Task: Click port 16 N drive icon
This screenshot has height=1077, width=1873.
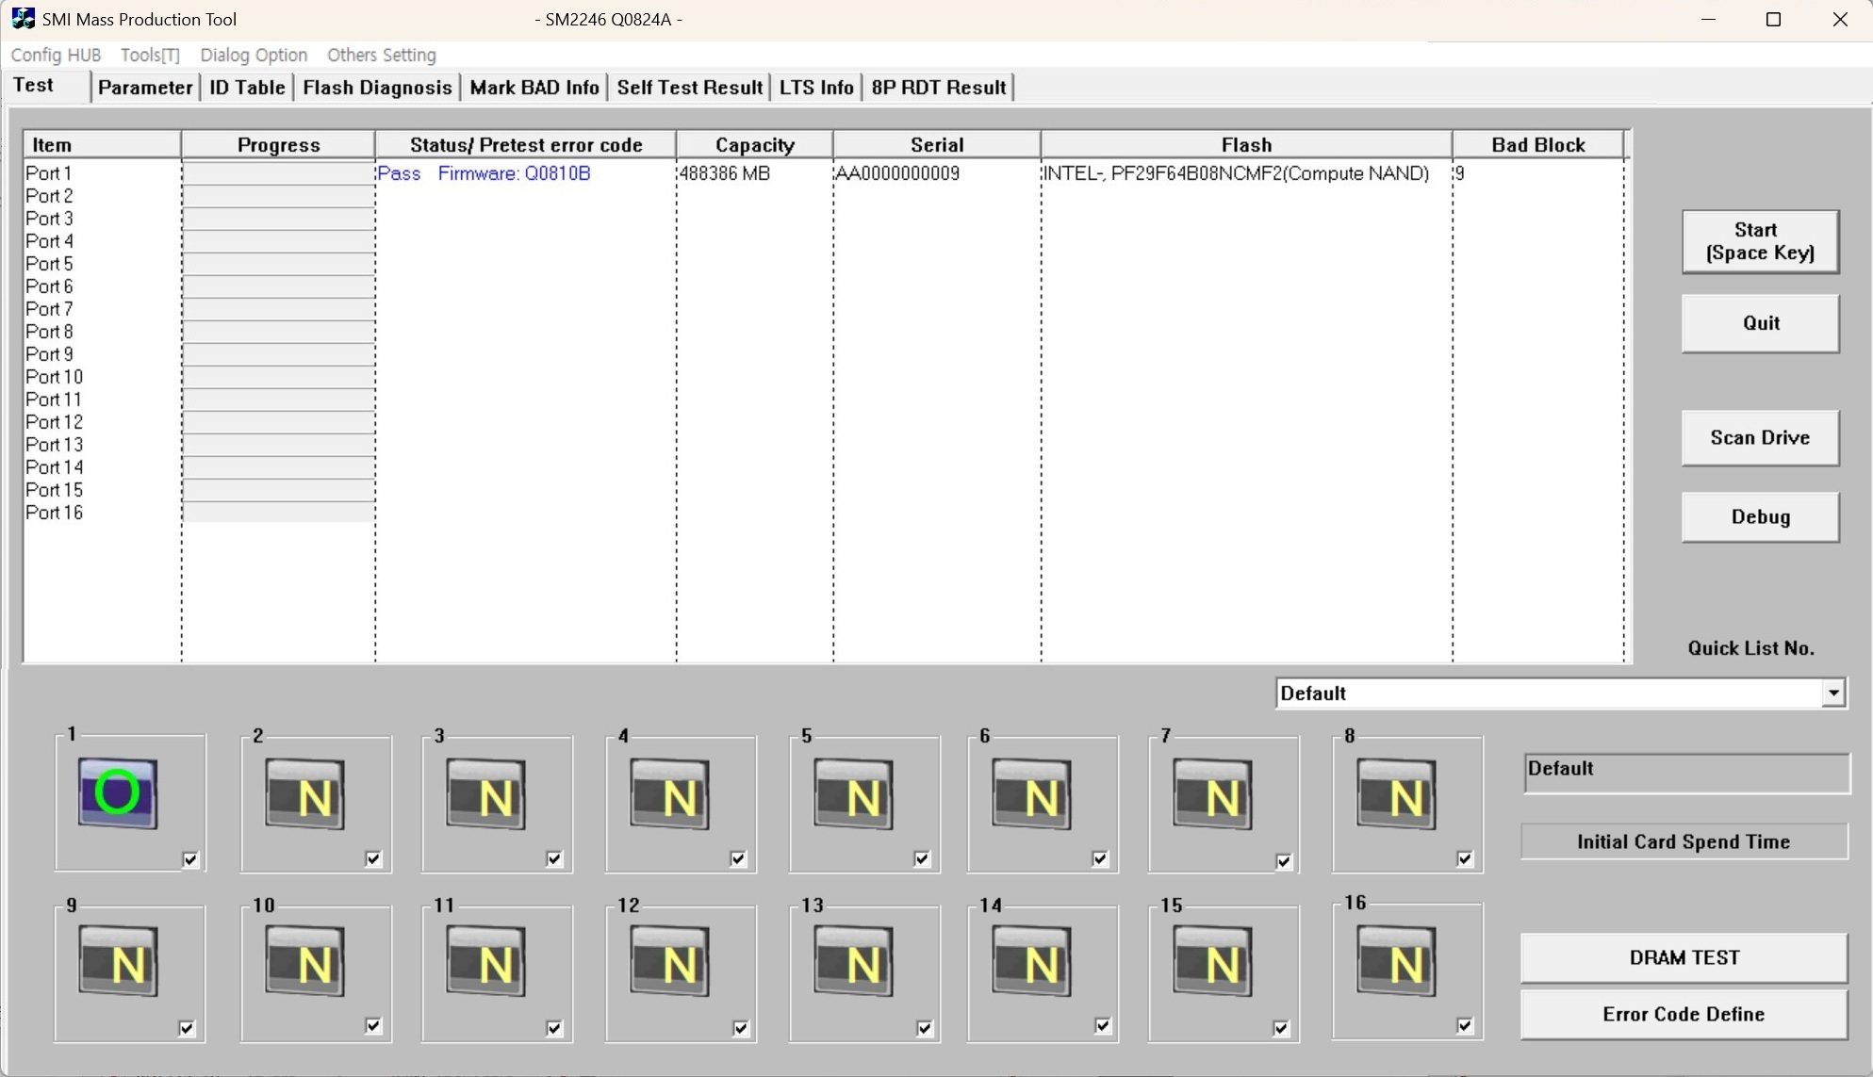Action: (1396, 961)
